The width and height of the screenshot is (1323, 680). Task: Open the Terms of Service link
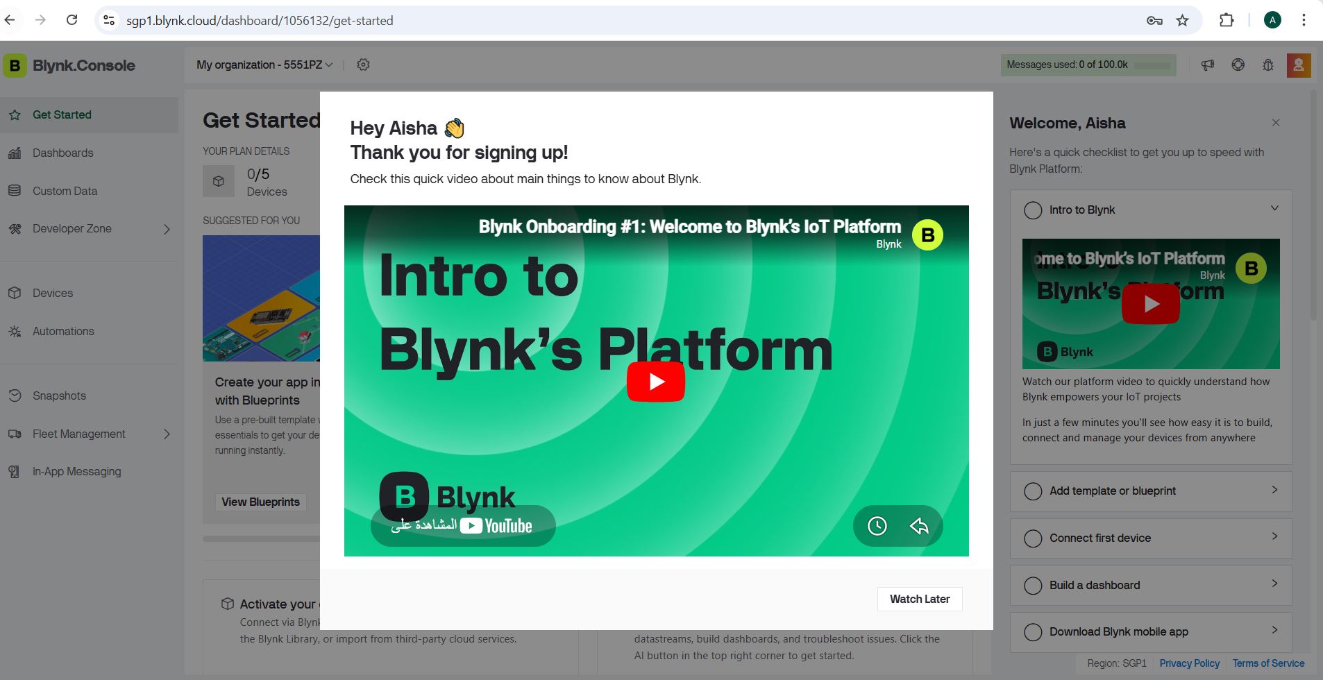pos(1268,663)
